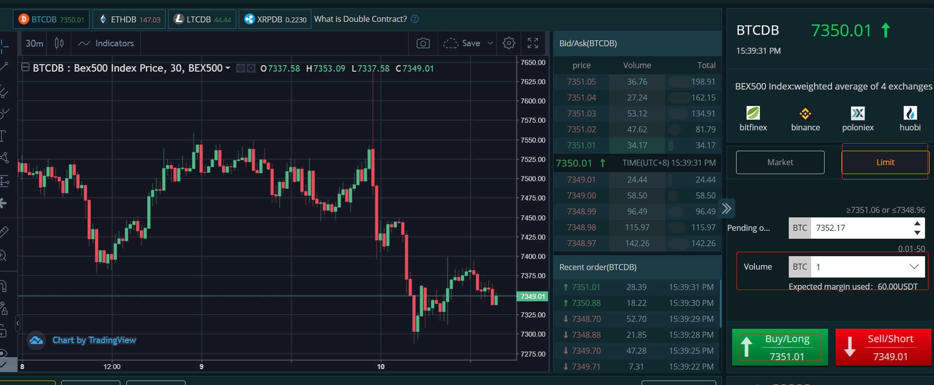Click the Buy/Long 7351.01 button
934x385 pixels.
tap(780, 347)
